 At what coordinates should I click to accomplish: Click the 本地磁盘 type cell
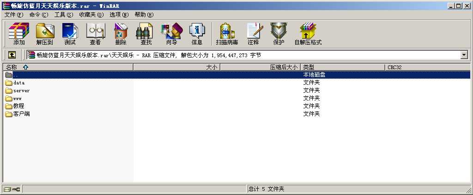[x=314, y=75]
